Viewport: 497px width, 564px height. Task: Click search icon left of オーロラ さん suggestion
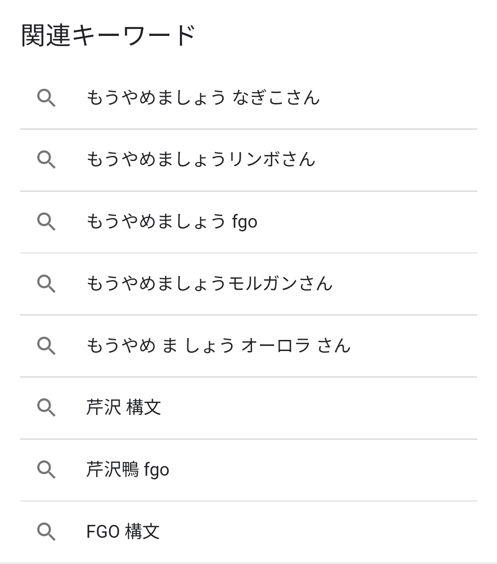point(46,345)
